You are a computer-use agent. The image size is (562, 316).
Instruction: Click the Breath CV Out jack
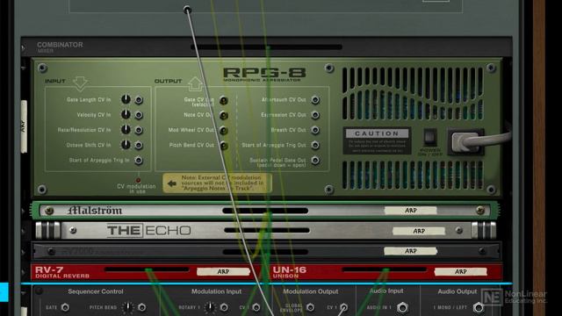(x=315, y=130)
